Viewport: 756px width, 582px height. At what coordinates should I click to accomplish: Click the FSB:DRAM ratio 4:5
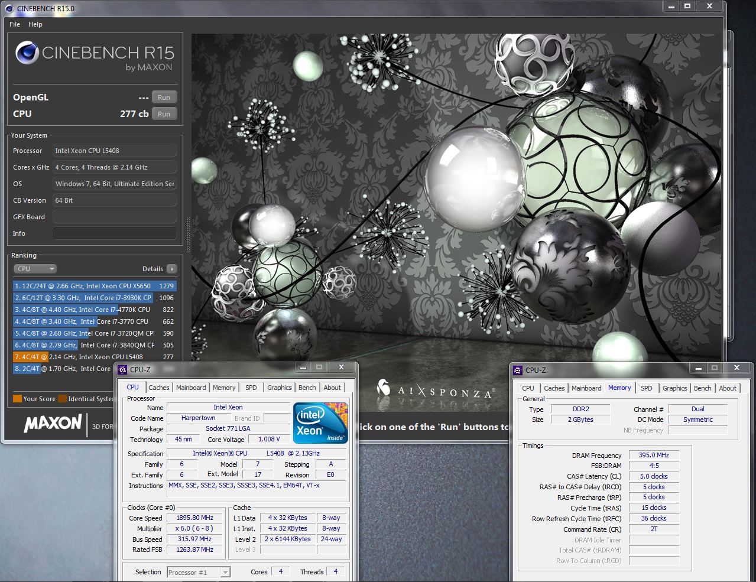point(654,466)
